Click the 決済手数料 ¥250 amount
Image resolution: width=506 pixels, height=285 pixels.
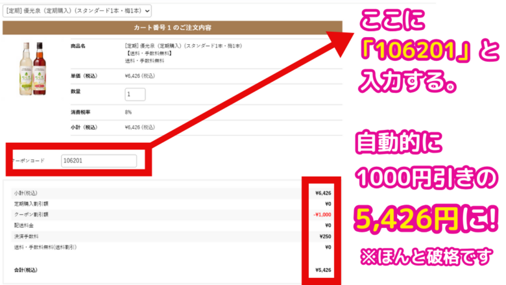tap(324, 236)
